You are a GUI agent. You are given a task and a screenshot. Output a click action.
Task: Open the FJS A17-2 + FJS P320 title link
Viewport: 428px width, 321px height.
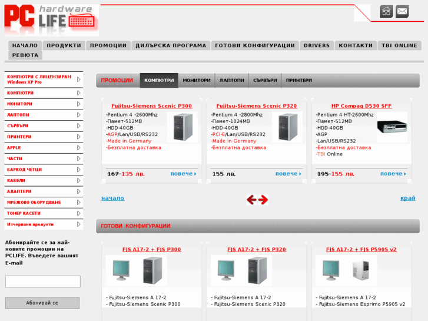point(257,249)
